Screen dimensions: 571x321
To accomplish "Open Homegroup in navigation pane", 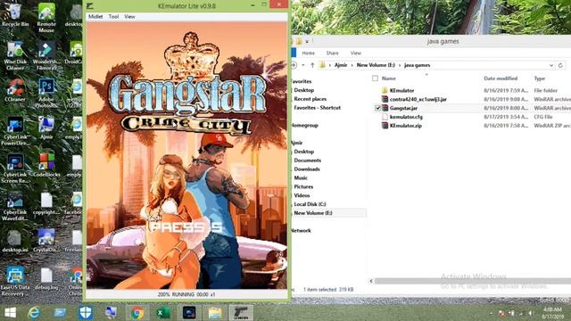I will pyautogui.click(x=305, y=125).
